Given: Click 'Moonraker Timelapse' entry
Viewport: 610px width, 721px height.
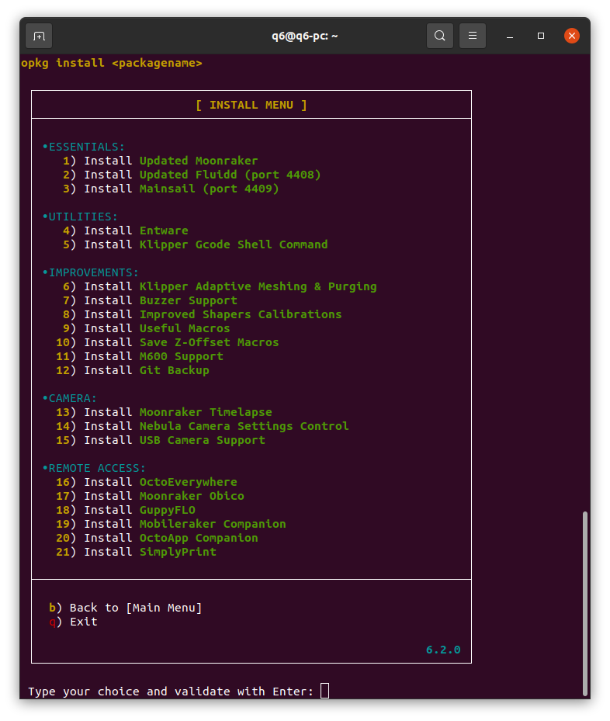Looking at the screenshot, I should [206, 412].
